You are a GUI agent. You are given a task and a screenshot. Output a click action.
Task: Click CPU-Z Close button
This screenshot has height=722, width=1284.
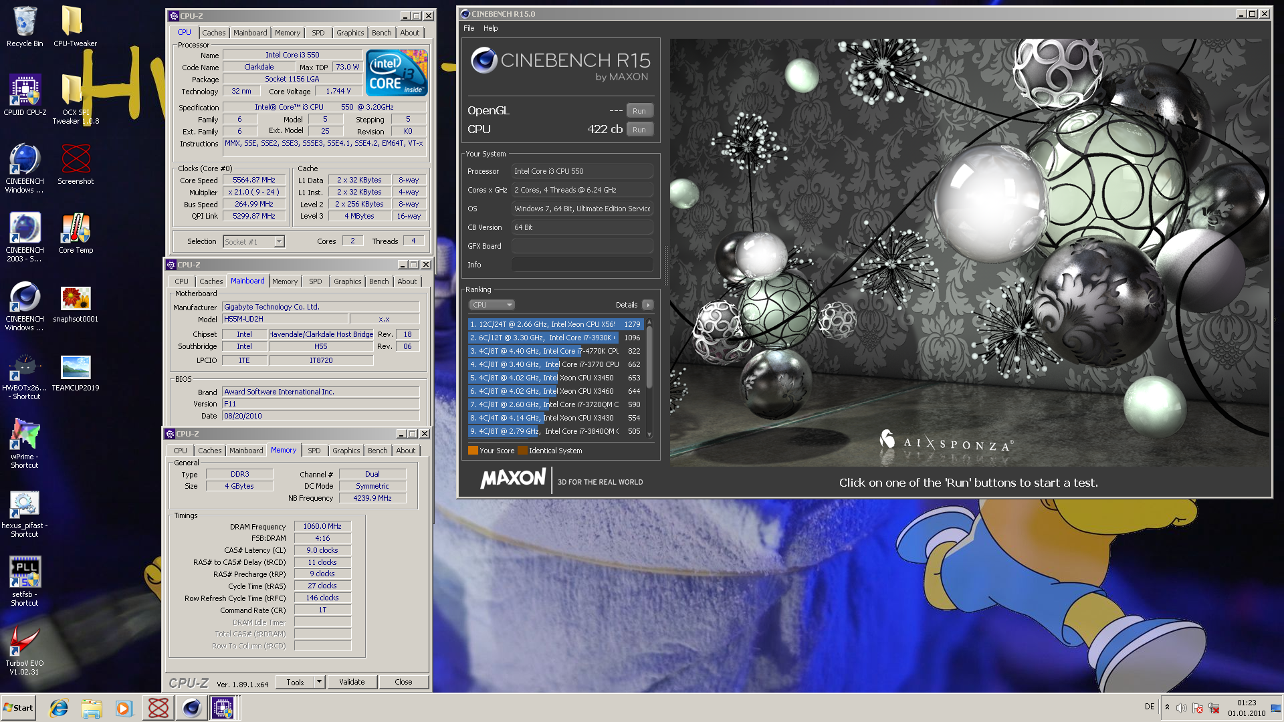point(403,682)
